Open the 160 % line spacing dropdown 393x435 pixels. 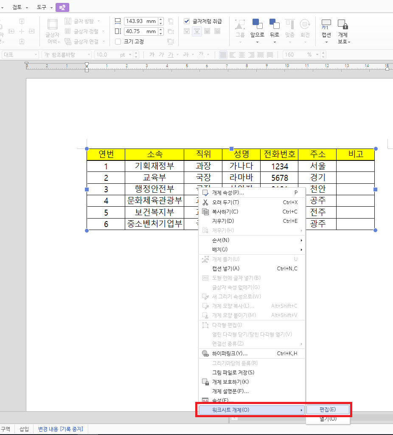[x=317, y=55]
